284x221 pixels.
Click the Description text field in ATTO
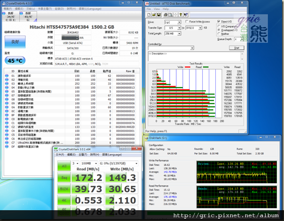coord(194,56)
